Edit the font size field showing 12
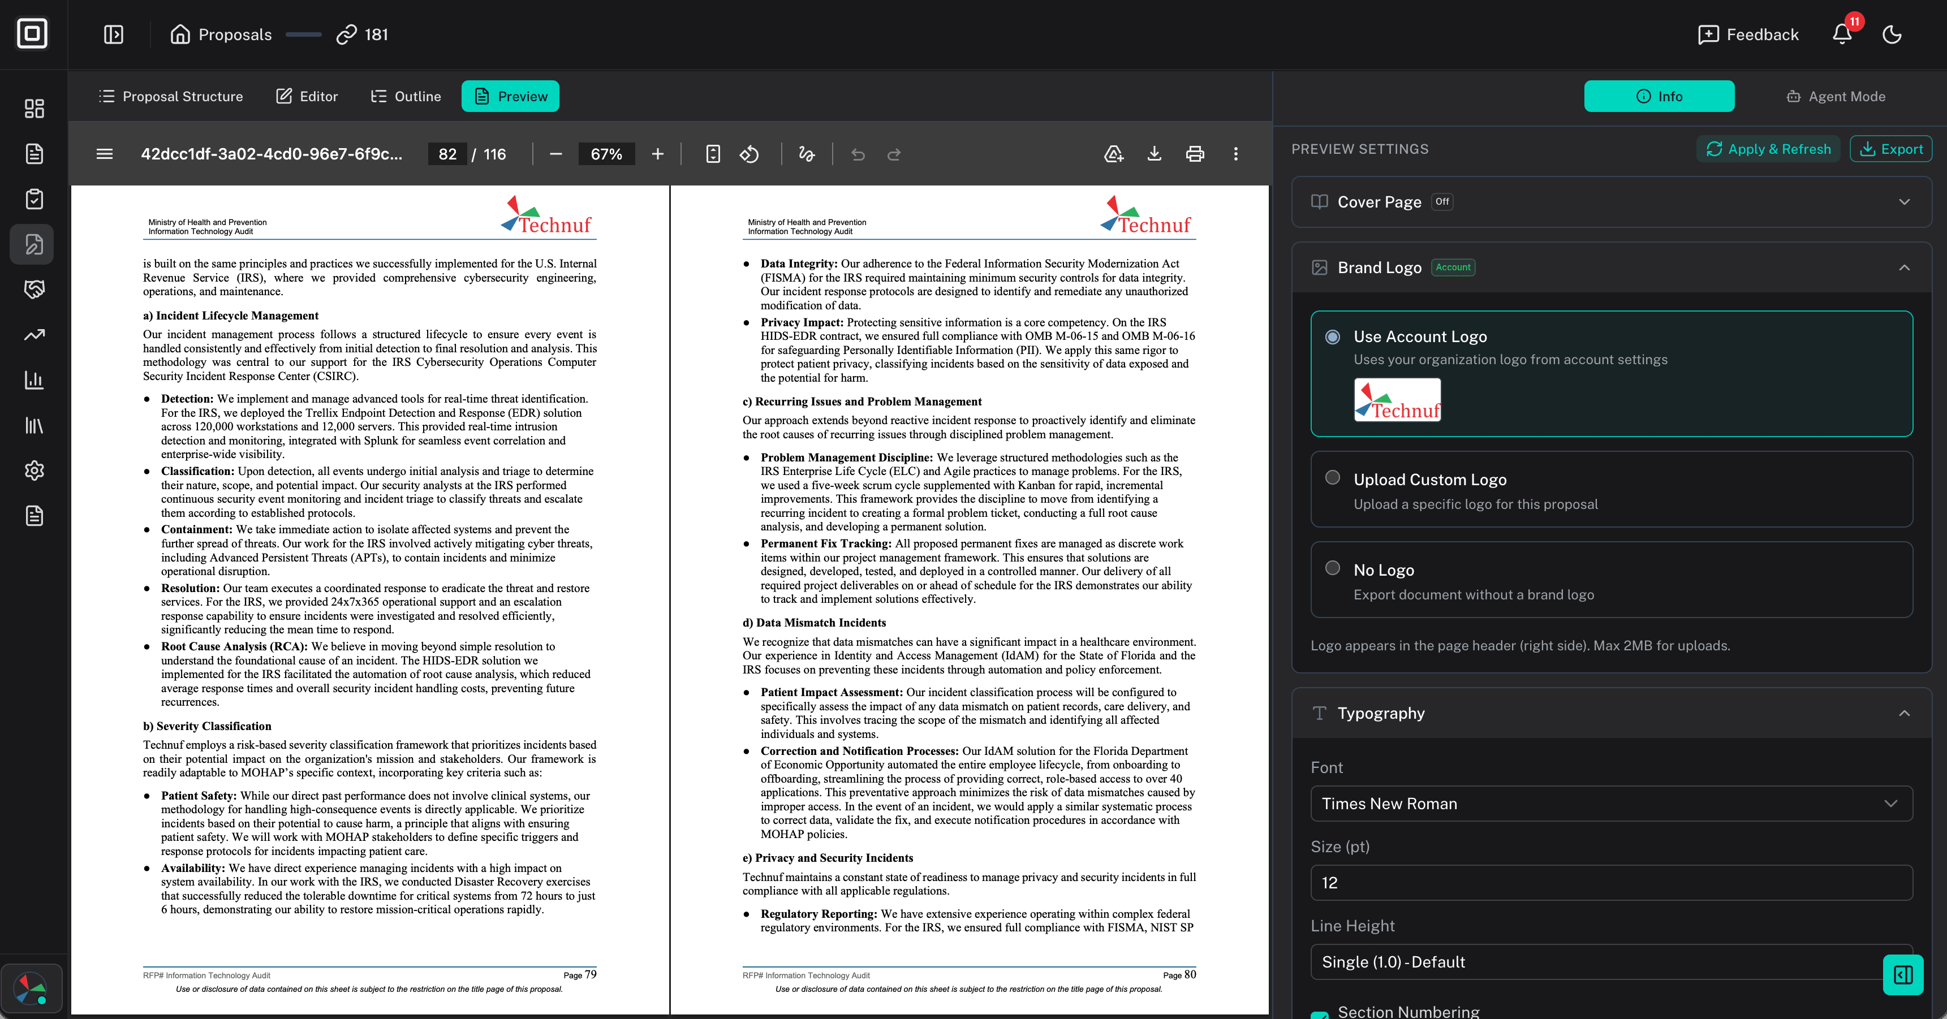 click(1612, 882)
